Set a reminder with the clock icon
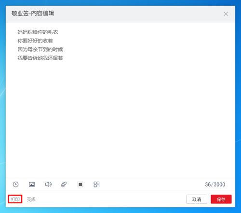The width and height of the screenshot is (241, 213). coord(15,184)
